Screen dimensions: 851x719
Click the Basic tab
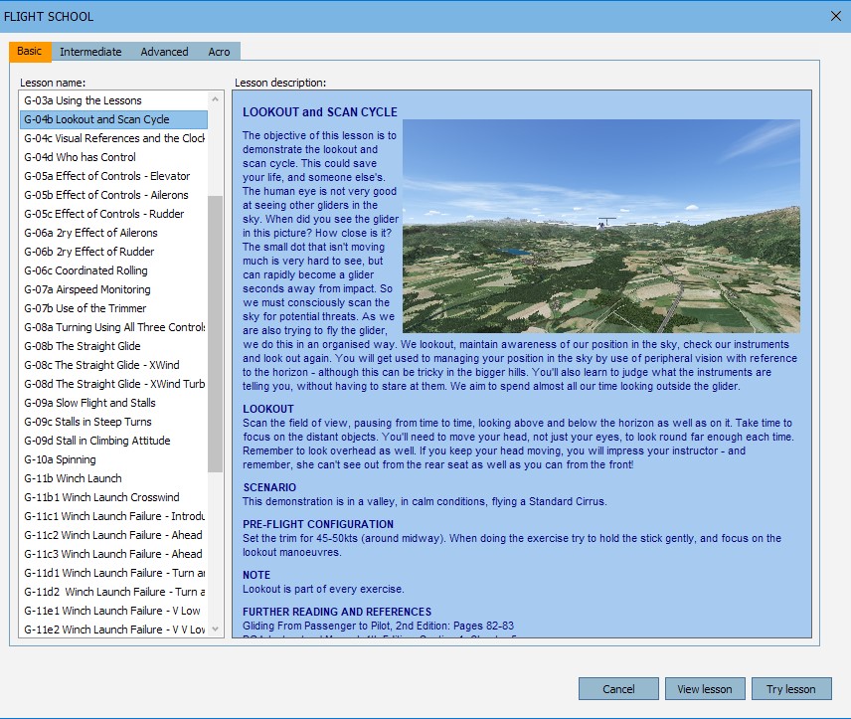[29, 51]
